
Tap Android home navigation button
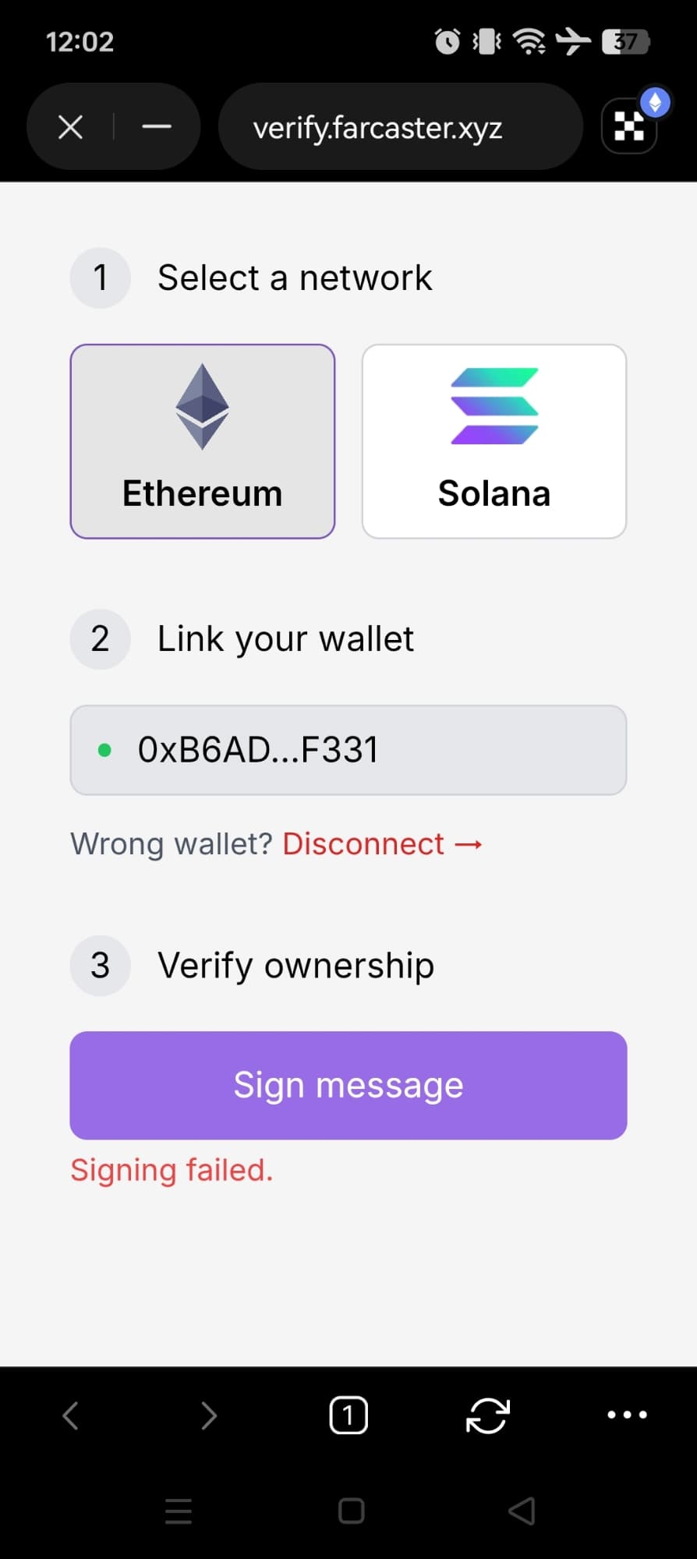click(352, 1511)
